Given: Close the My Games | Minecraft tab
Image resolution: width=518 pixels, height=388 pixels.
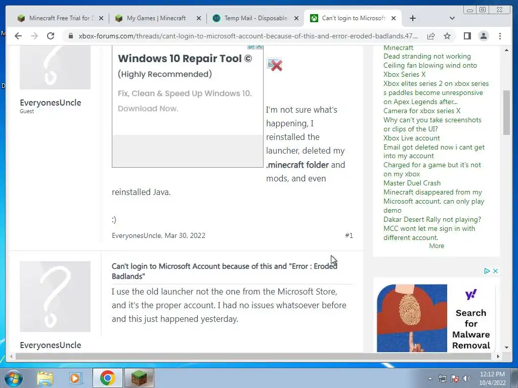Looking at the screenshot, I should tap(198, 18).
